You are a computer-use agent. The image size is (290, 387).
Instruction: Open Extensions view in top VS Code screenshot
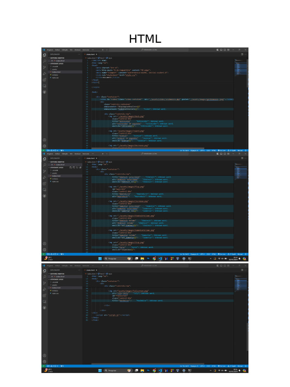pos(45,79)
